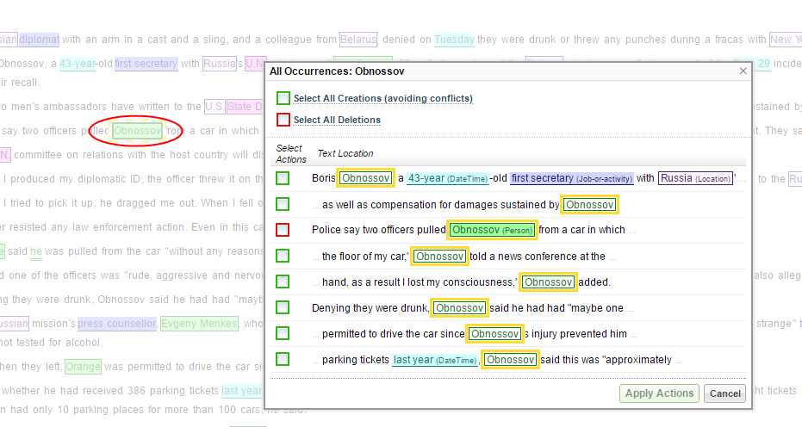Click the Cancel button
The width and height of the screenshot is (802, 427).
click(x=724, y=393)
